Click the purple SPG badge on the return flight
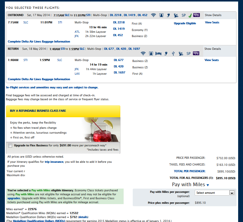Screen dimensions: 243x222 pos(196,53)
